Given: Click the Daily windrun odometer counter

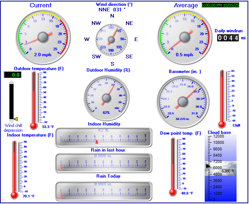Looking at the screenshot, I should click(228, 38).
